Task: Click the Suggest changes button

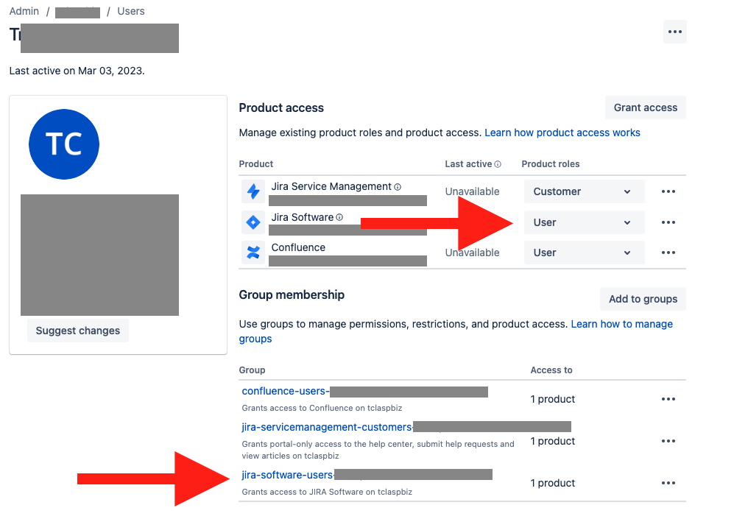Action: [78, 331]
